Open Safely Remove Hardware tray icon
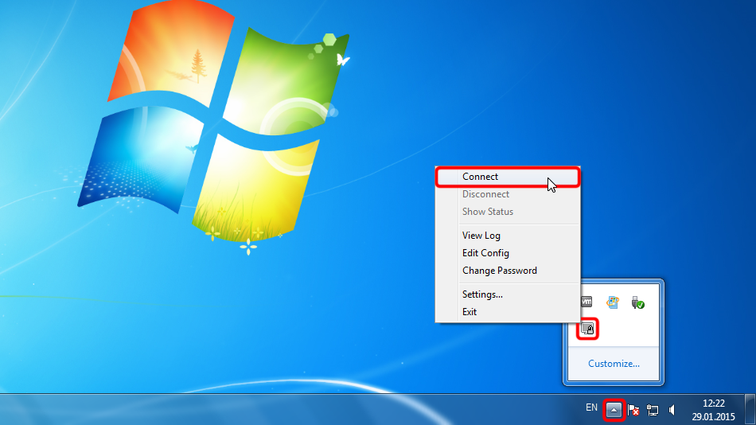The width and height of the screenshot is (756, 425). [637, 302]
